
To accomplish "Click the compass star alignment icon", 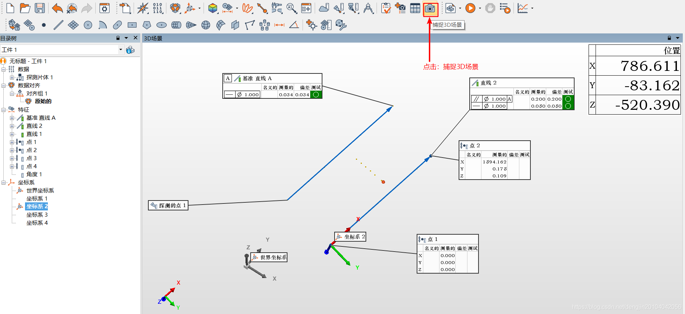I will click(x=142, y=8).
